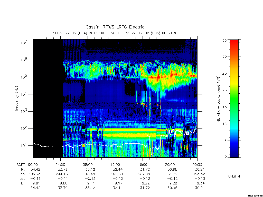Click the L value '31.72'

(145, 188)
